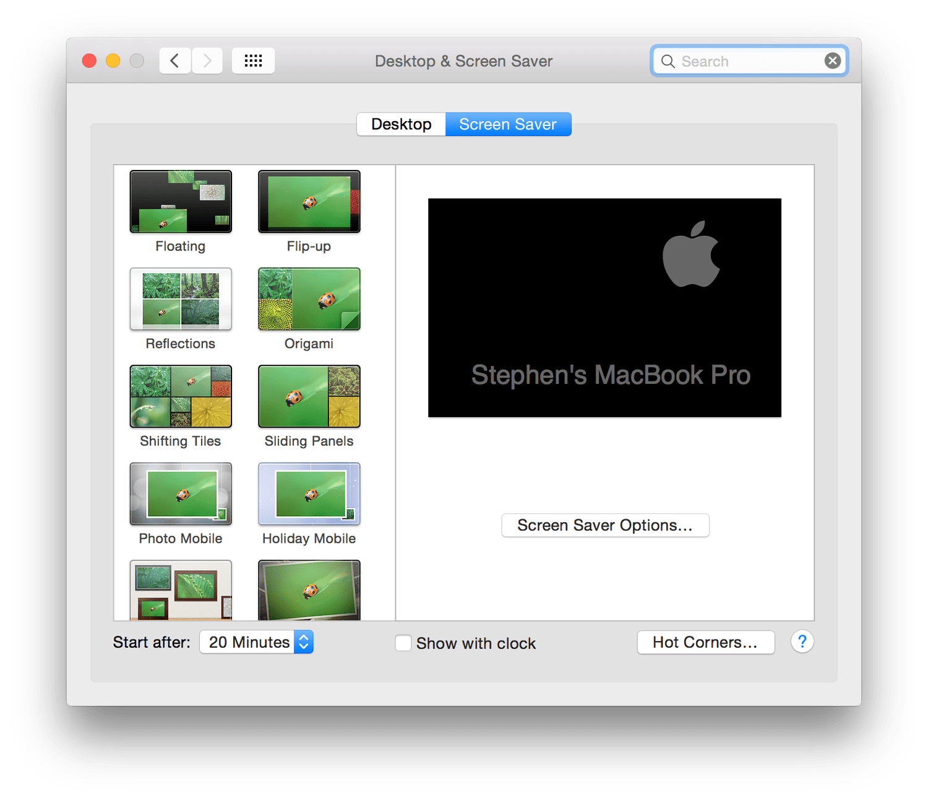Choose the Origami screen saver thumbnail
The width and height of the screenshot is (928, 801).
pyautogui.click(x=309, y=299)
